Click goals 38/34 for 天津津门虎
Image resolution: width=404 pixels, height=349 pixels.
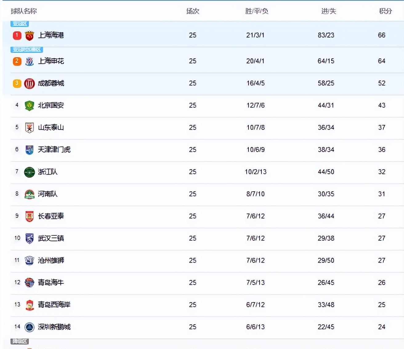pyautogui.click(x=326, y=150)
